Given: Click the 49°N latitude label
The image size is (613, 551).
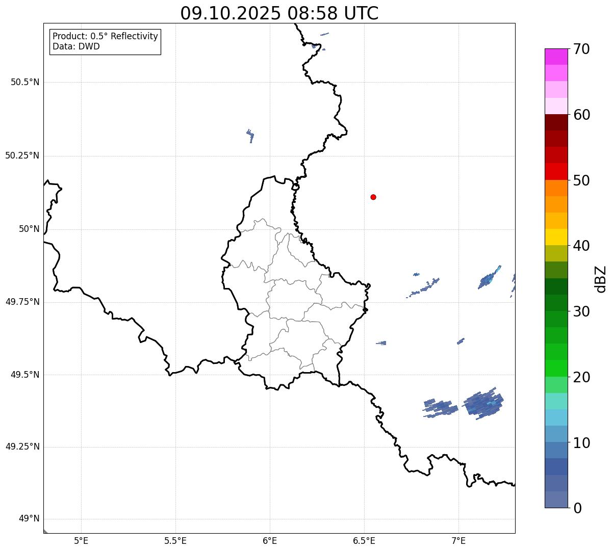Looking at the screenshot, I should point(29,518).
